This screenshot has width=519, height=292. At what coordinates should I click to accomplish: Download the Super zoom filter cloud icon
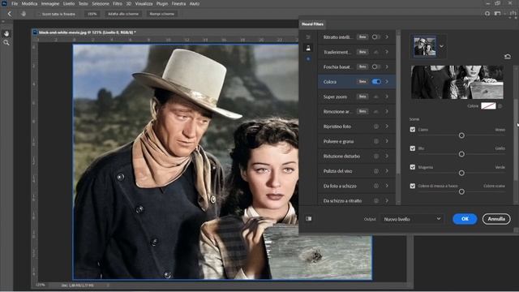pyautogui.click(x=375, y=97)
